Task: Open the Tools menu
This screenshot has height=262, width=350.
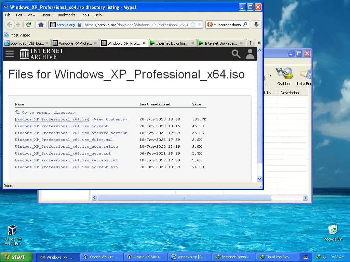Action: pyautogui.click(x=85, y=15)
